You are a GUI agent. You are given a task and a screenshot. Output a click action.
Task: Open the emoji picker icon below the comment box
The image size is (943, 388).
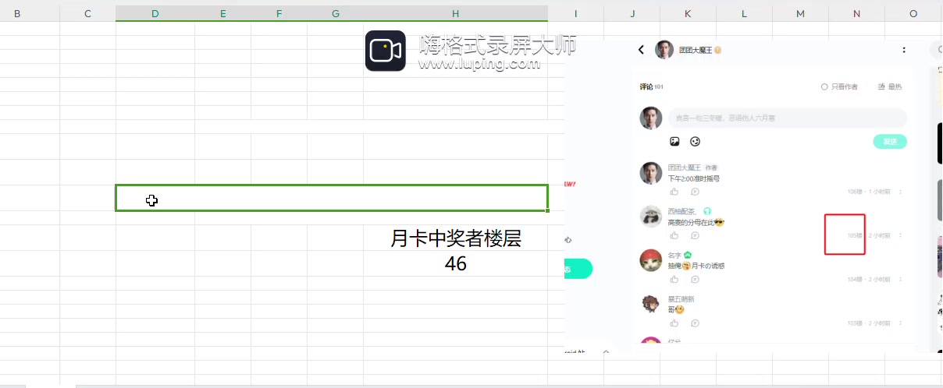[695, 141]
